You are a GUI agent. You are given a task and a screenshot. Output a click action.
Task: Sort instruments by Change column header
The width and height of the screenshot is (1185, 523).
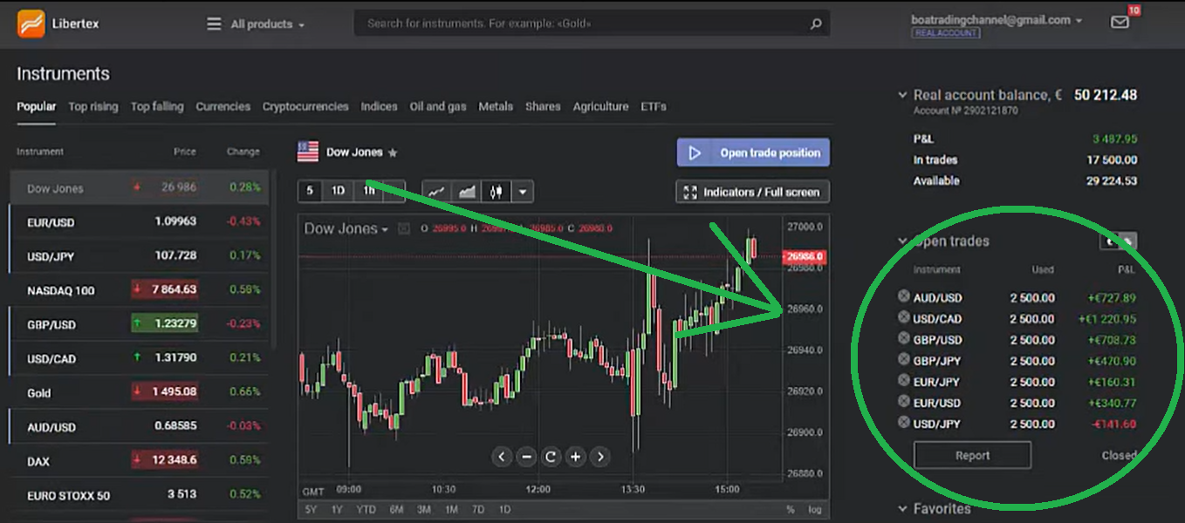243,152
